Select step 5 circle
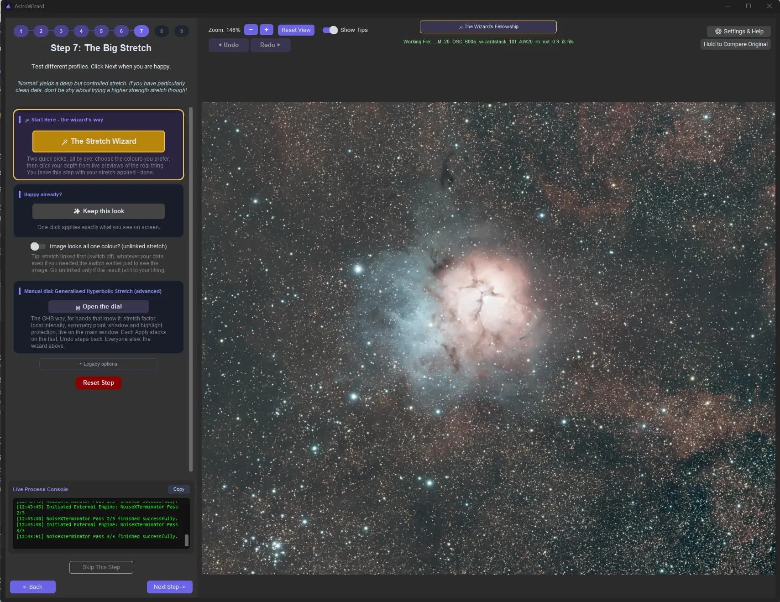Screen dimensions: 780x602 click(x=101, y=31)
